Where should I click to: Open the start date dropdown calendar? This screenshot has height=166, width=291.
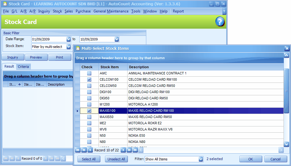tap(68, 39)
